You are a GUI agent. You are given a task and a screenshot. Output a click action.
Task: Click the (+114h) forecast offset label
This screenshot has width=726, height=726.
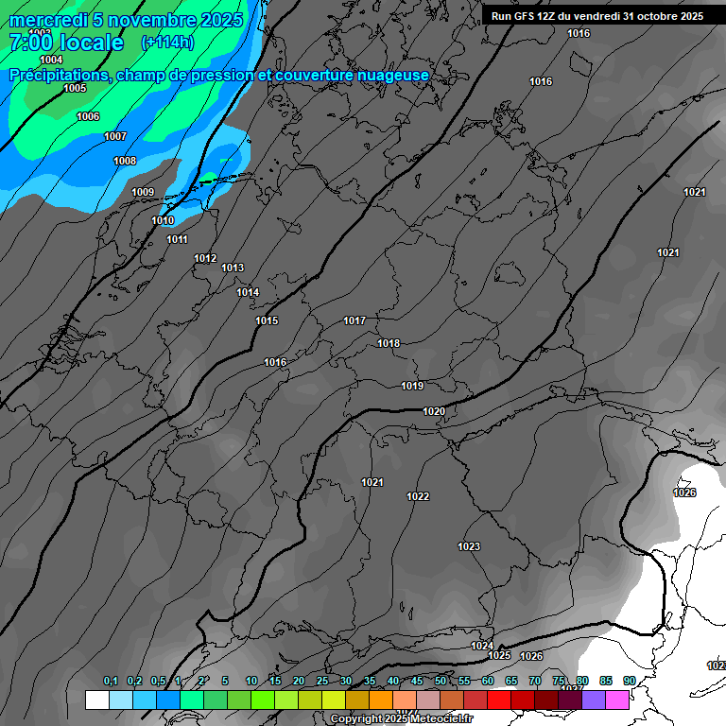(x=167, y=43)
